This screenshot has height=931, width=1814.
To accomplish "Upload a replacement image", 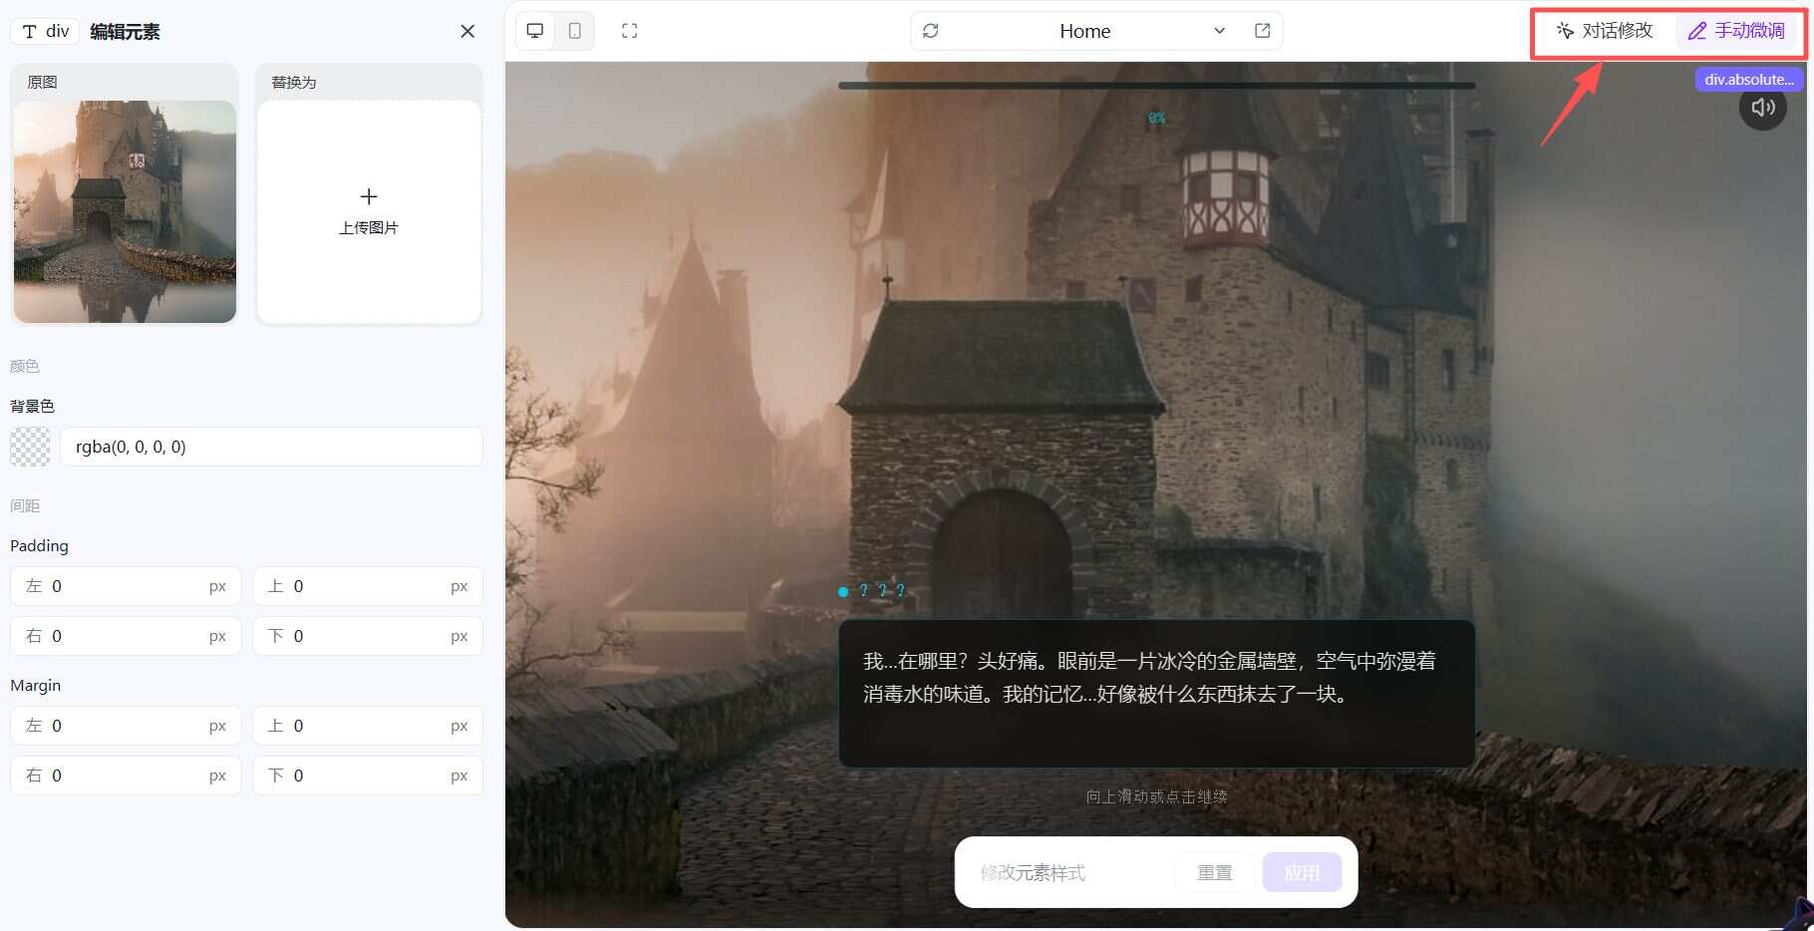I will [x=369, y=211].
